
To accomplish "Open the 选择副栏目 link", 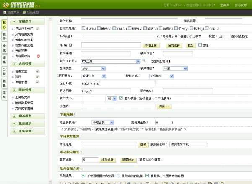I will click(x=161, y=61).
